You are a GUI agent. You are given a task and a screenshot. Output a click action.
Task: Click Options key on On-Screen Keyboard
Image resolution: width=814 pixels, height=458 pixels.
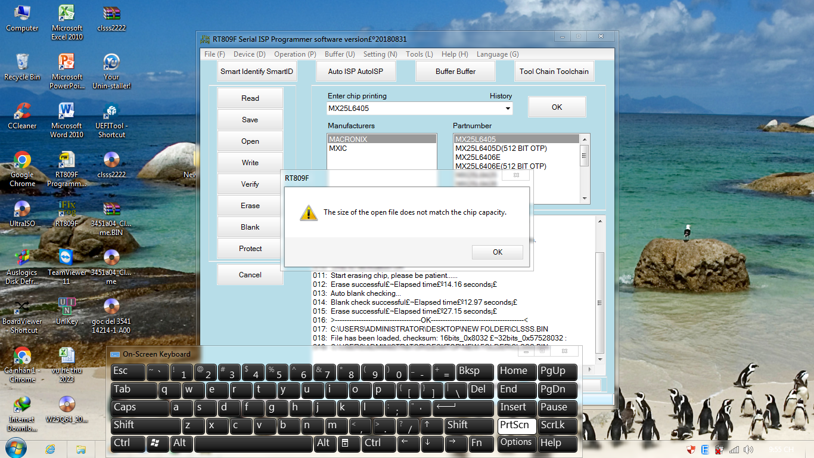[517, 443]
